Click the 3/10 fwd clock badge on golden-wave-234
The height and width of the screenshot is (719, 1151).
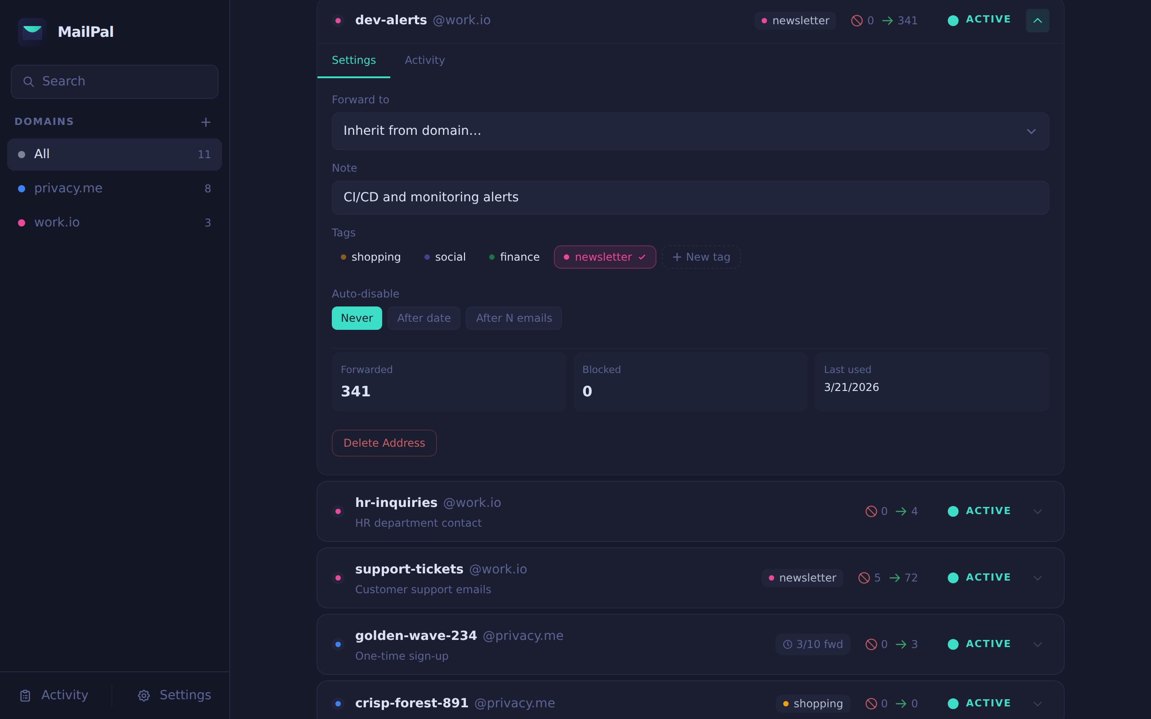pyautogui.click(x=812, y=644)
